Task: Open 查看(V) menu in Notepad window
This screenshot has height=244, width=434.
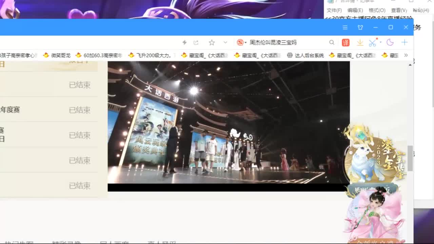Action: pos(399,11)
